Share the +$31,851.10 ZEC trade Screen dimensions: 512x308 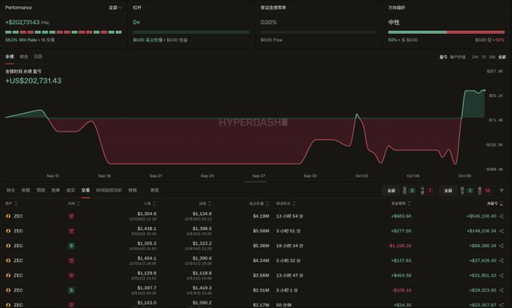501,276
